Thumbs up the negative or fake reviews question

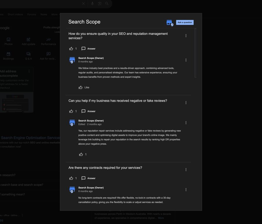click(71, 111)
